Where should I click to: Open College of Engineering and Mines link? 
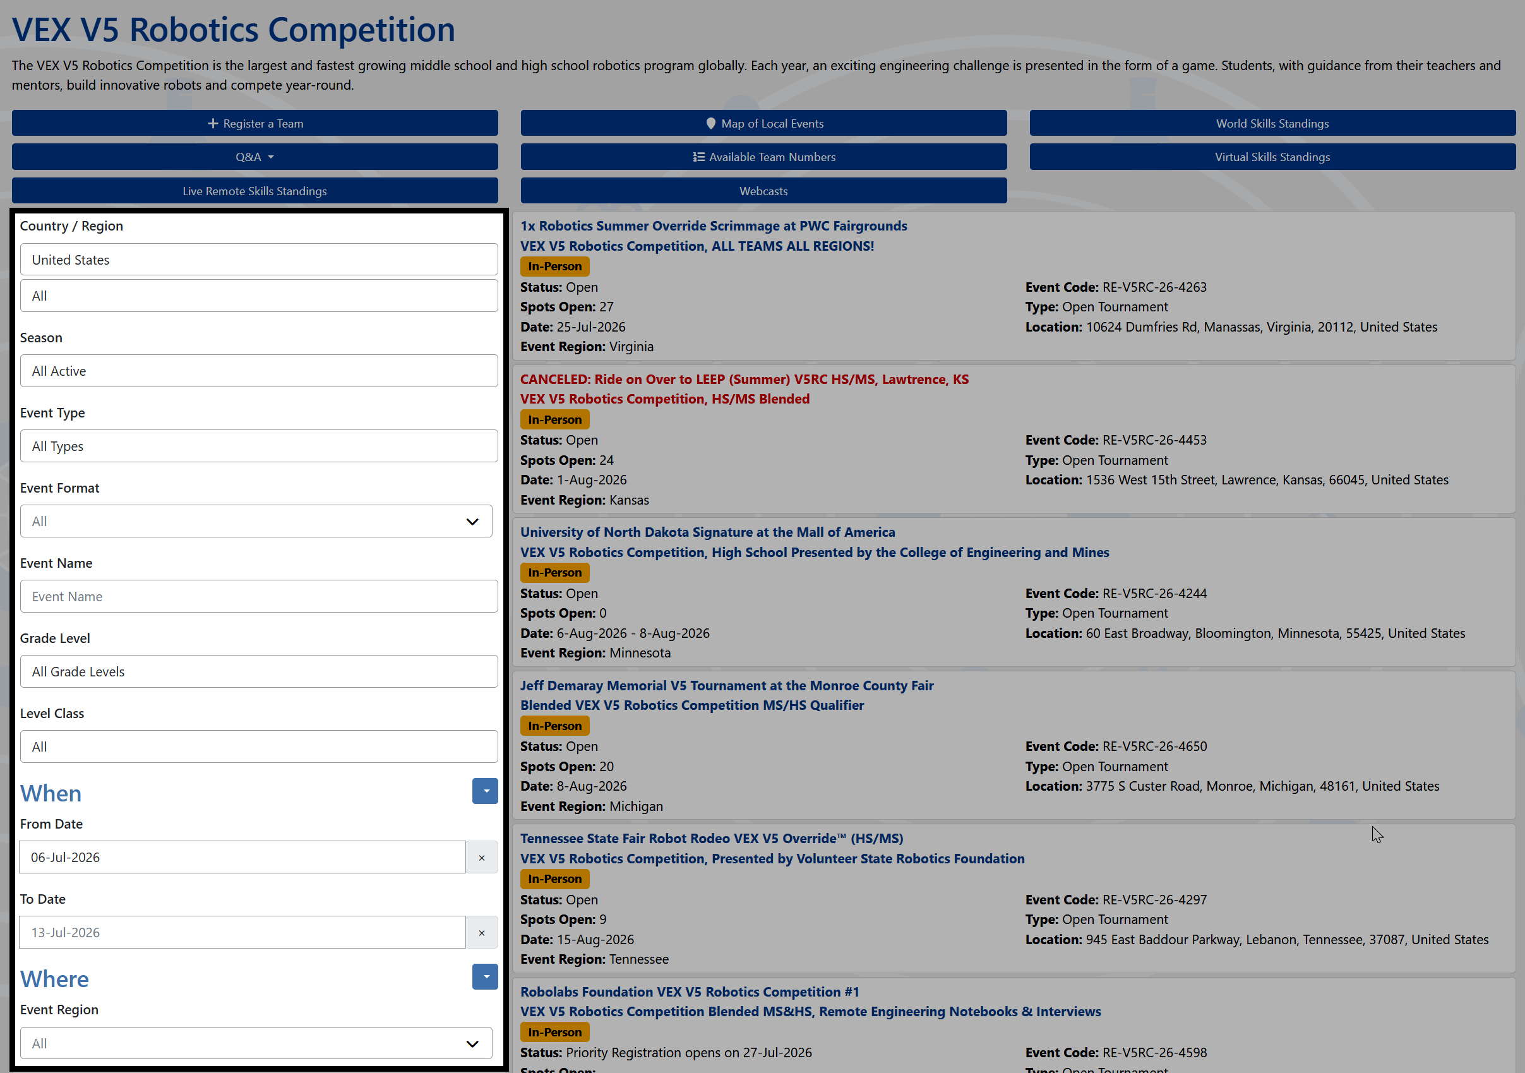[x=815, y=552]
